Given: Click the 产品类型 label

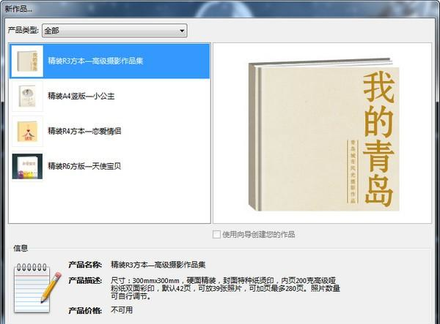Looking at the screenshot, I should (x=23, y=30).
